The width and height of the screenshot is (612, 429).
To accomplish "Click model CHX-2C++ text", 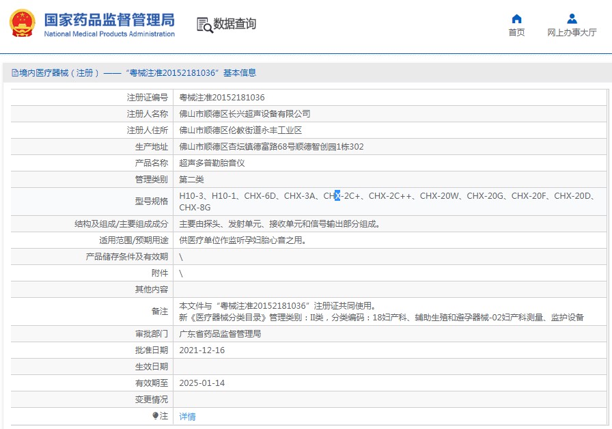I will click(390, 195).
